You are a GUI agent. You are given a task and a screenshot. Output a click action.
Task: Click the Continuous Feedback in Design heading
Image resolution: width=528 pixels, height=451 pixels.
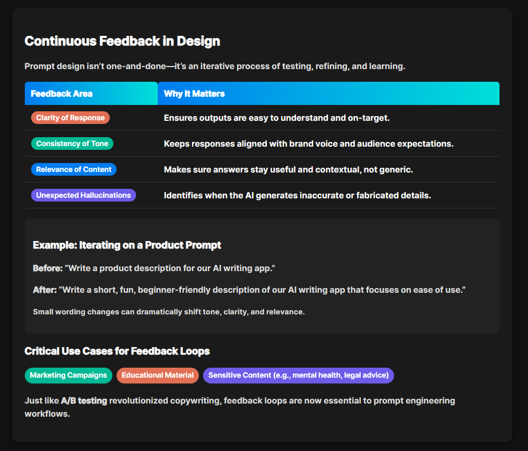(x=122, y=41)
